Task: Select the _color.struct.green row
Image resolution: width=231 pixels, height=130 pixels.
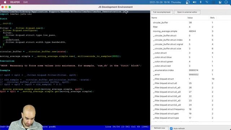Action: pos(191,62)
